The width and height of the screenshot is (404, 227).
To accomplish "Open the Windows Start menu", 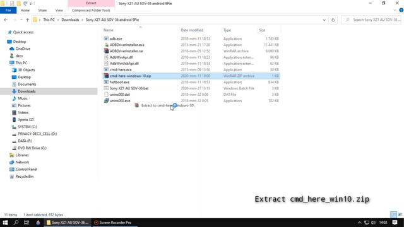I will (x=5, y=223).
